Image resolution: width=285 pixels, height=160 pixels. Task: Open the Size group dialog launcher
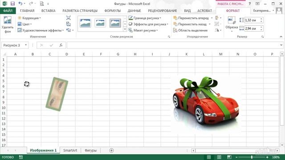pos(262,36)
